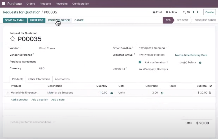Click Add a product link
Screen dimensions: 218x139
coord(19,100)
